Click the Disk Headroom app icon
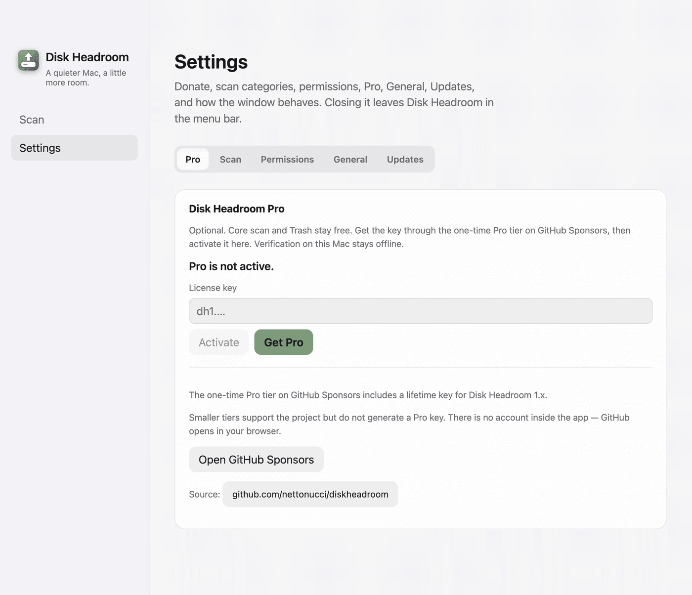Screen dimensions: 692x595 click(x=28, y=60)
